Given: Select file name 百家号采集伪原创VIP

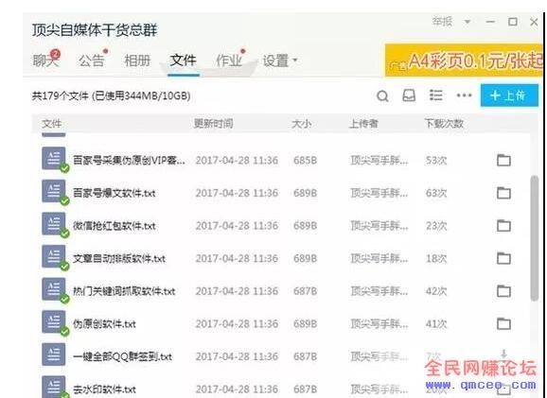Looking at the screenshot, I should (129, 161).
